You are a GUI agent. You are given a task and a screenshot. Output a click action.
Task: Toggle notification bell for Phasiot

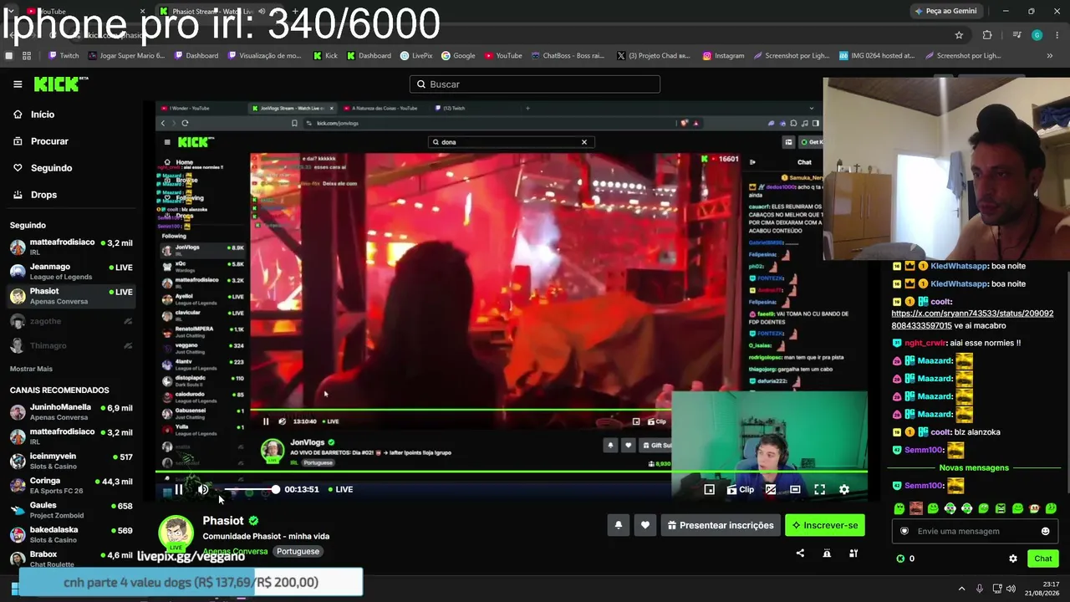coord(619,525)
